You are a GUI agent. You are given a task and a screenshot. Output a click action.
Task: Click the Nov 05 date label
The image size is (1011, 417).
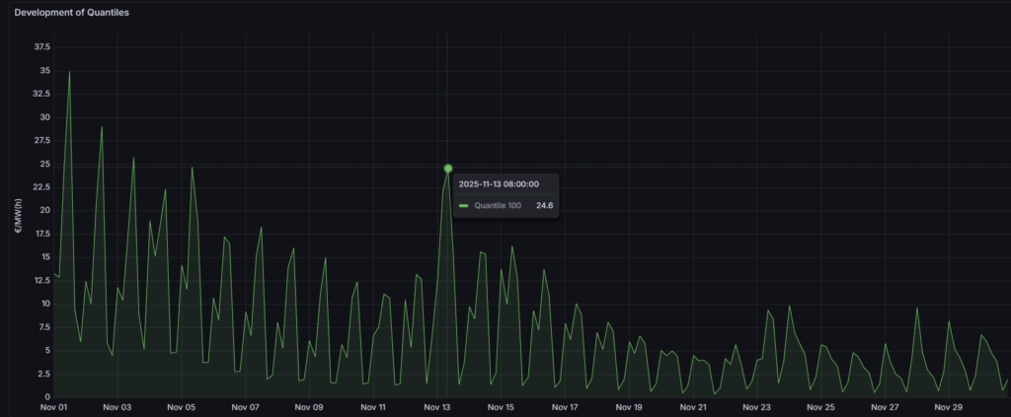pos(182,406)
